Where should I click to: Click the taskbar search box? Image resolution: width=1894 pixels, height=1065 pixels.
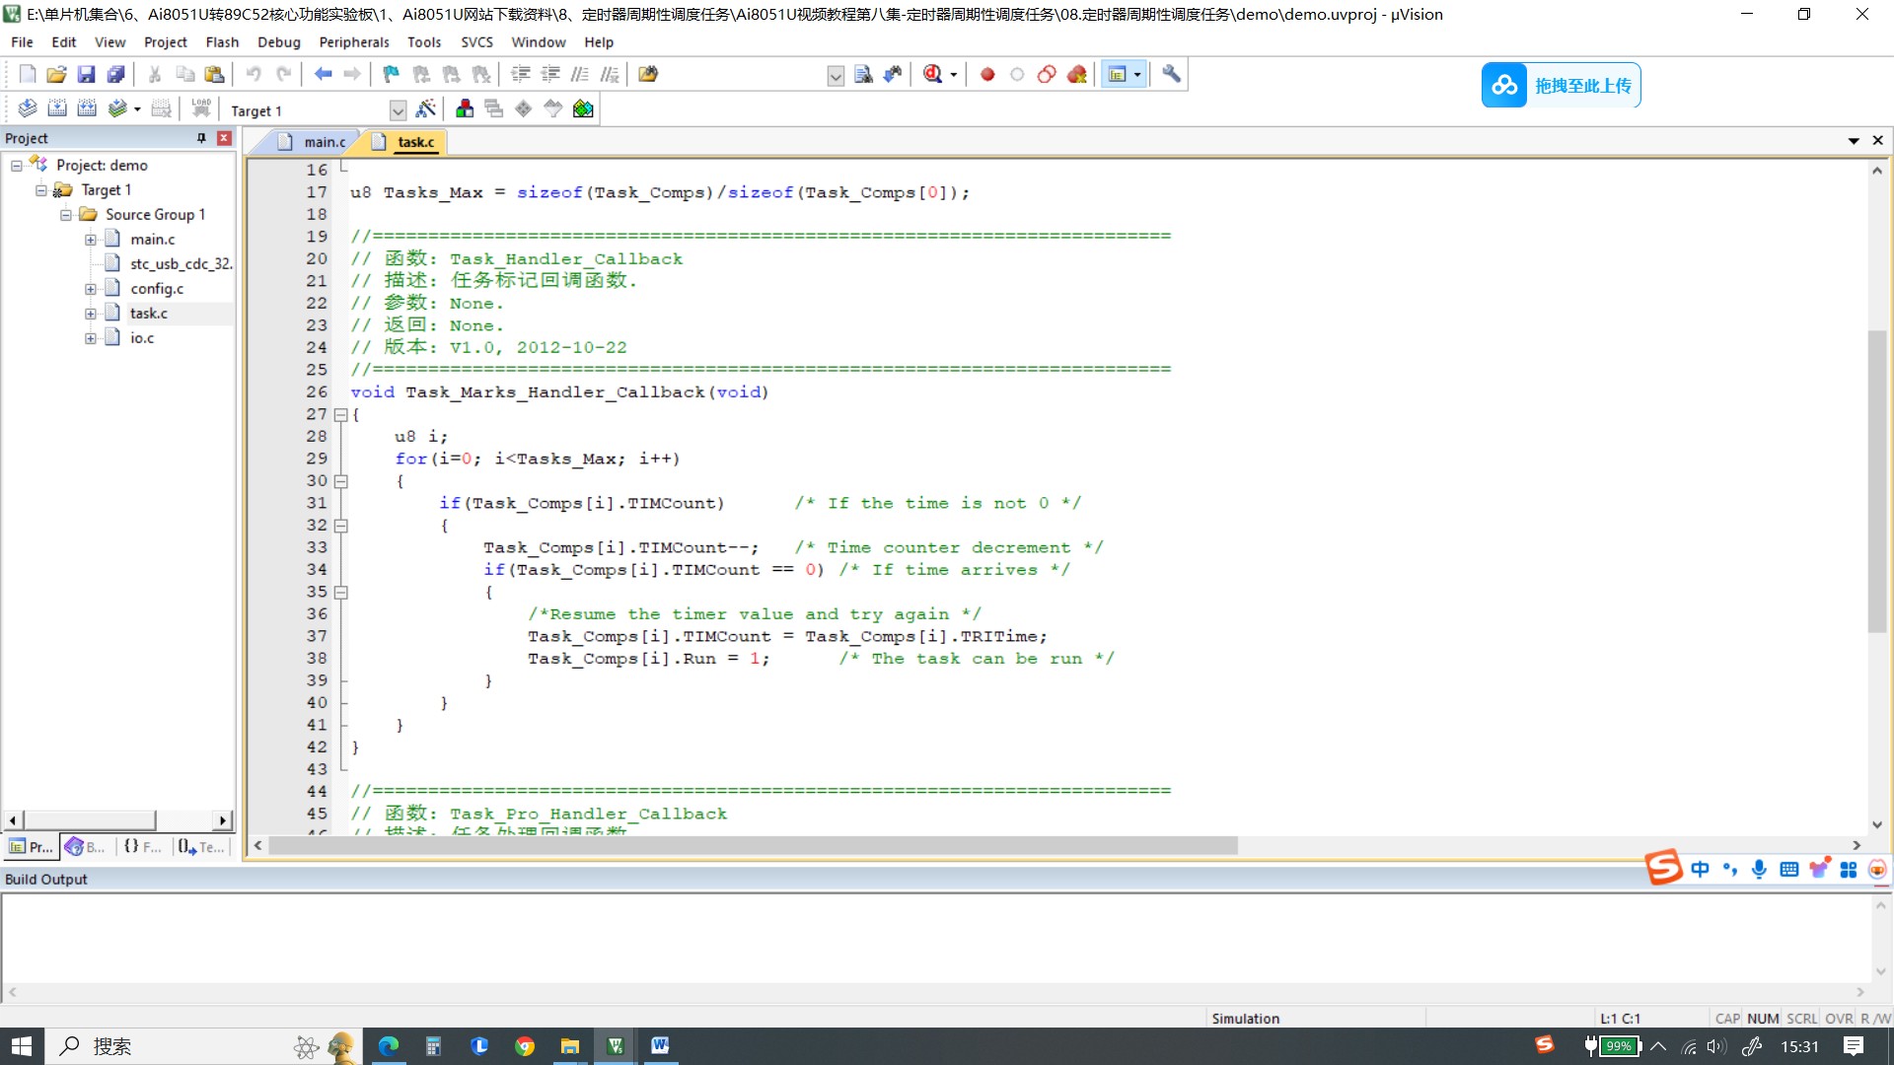[x=204, y=1046]
